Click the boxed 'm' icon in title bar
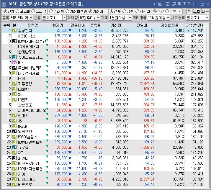The width and height of the screenshot is (211, 190). pos(160,4)
